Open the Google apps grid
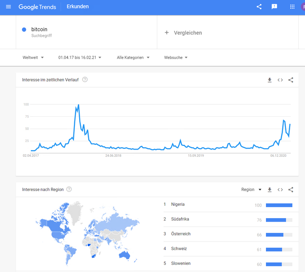The height and width of the screenshot is (272, 305). coord(292,7)
